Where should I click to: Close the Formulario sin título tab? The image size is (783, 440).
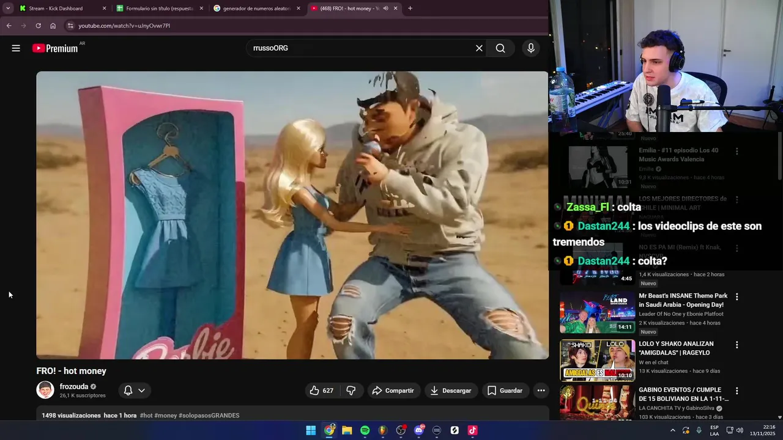coord(201,9)
